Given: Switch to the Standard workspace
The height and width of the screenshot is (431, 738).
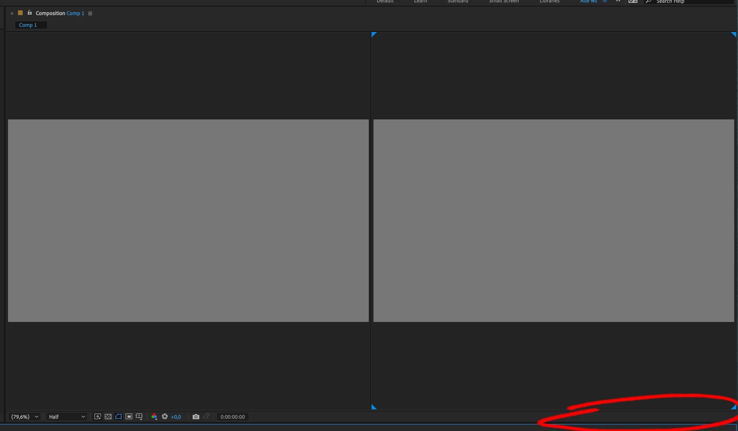Looking at the screenshot, I should pyautogui.click(x=458, y=1).
